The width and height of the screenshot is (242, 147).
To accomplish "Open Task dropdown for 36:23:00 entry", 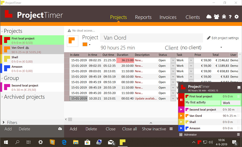I will (x=191, y=60).
